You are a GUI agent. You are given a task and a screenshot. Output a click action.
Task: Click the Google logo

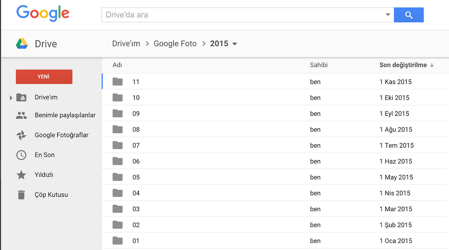point(43,13)
